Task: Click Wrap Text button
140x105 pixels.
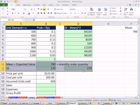Action: (58, 9)
